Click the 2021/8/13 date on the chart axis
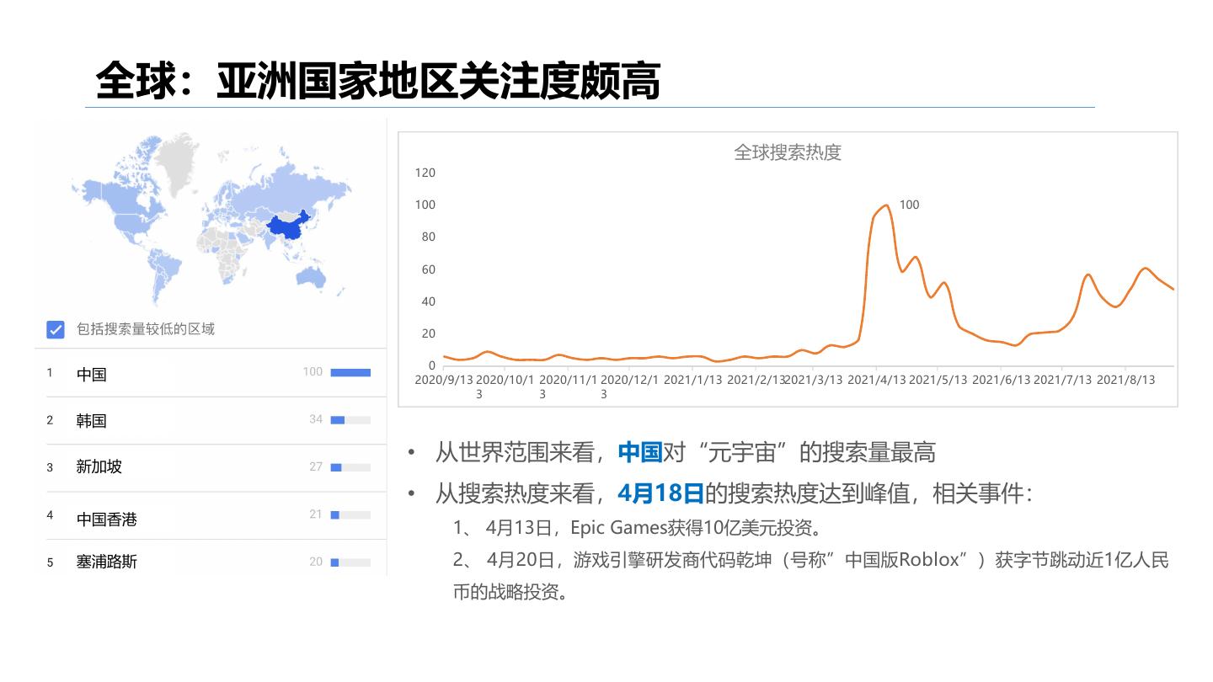Viewport: 1213px width, 682px height. [1125, 380]
